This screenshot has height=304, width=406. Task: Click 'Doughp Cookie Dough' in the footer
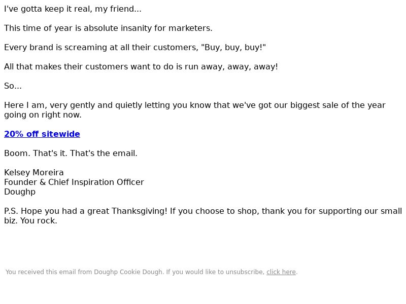tap(129, 272)
